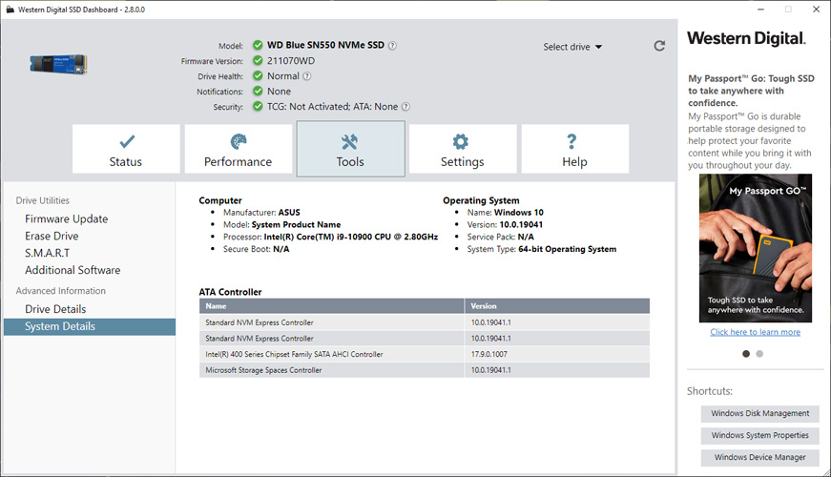
Task: Open Windows Disk Management shortcut
Action: tap(760, 413)
